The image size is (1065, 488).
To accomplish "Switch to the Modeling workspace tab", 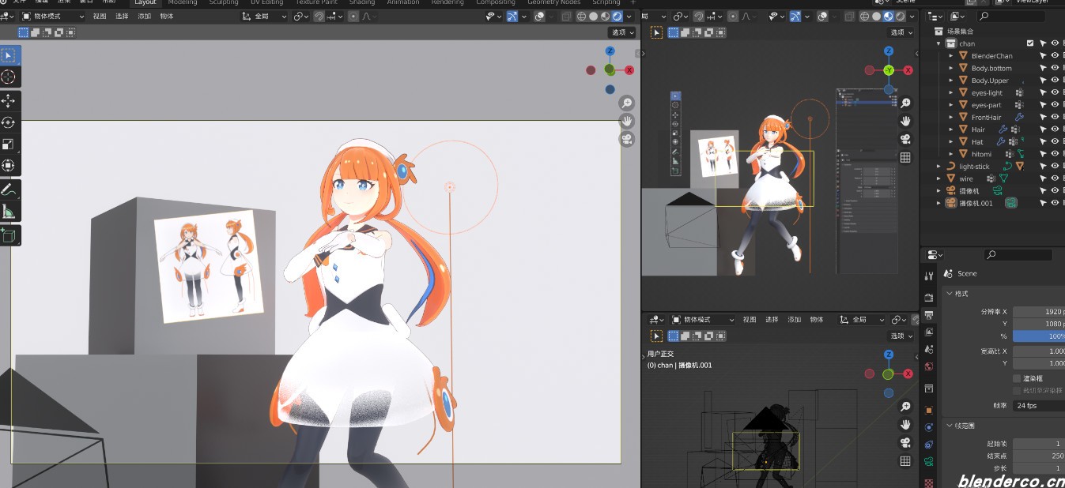I will click(183, 2).
